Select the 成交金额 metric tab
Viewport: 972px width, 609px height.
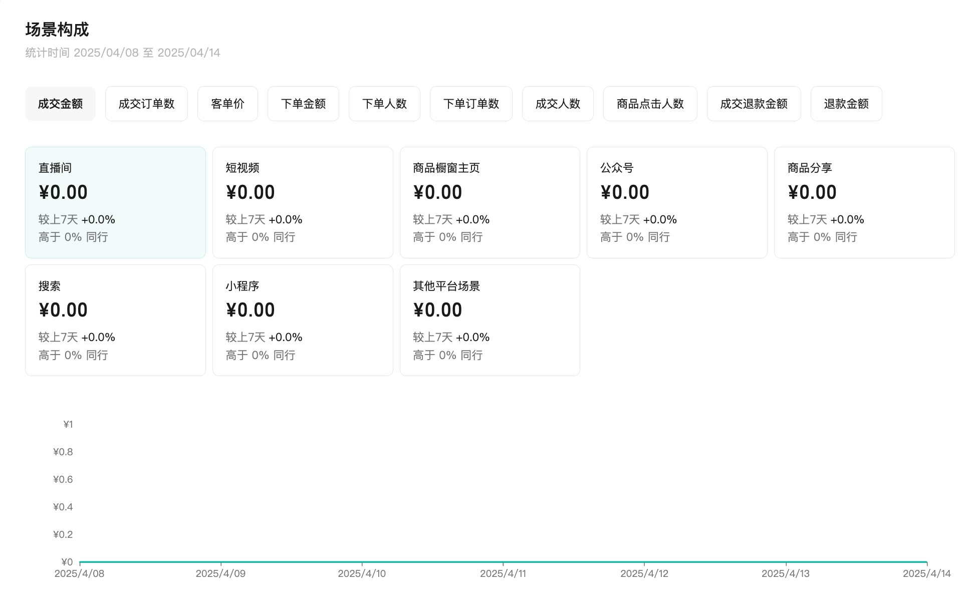(x=60, y=104)
